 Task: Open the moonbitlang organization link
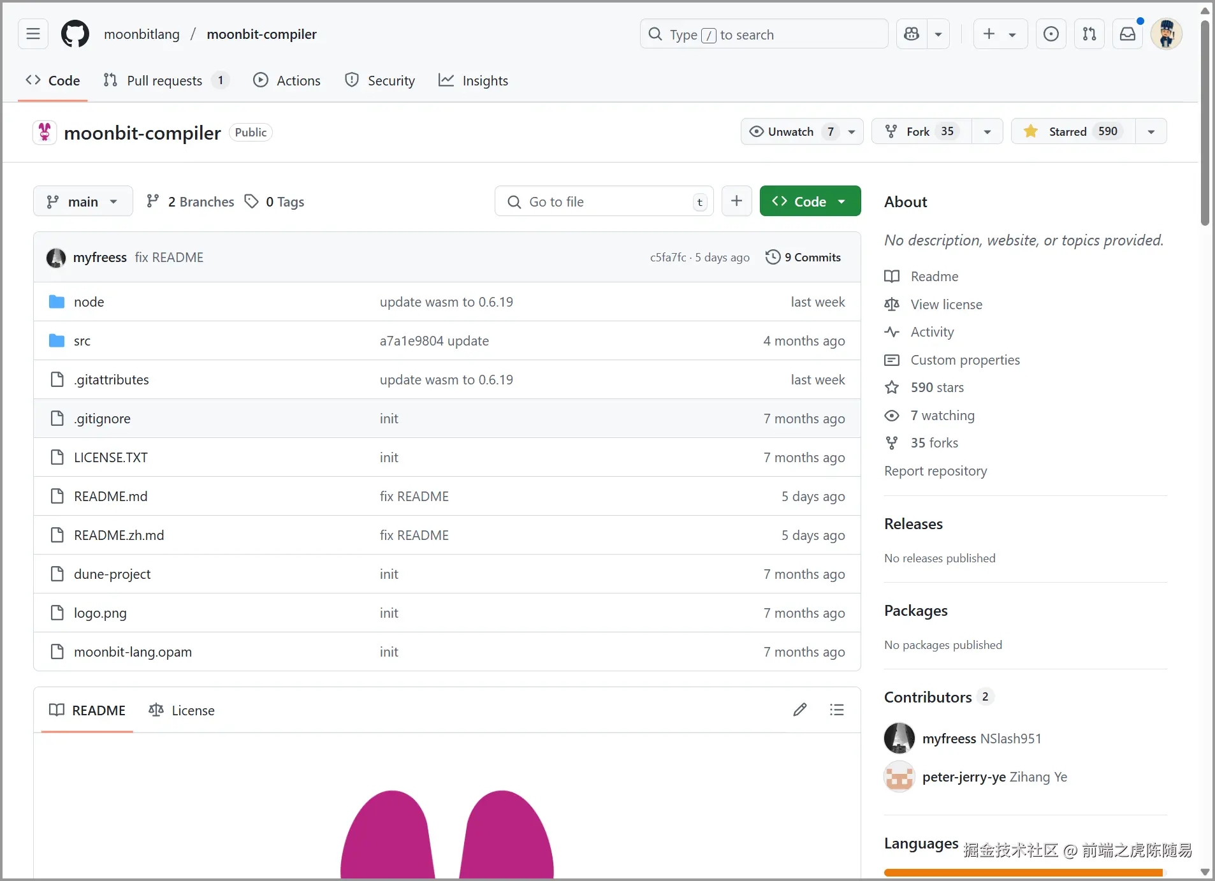coord(142,34)
